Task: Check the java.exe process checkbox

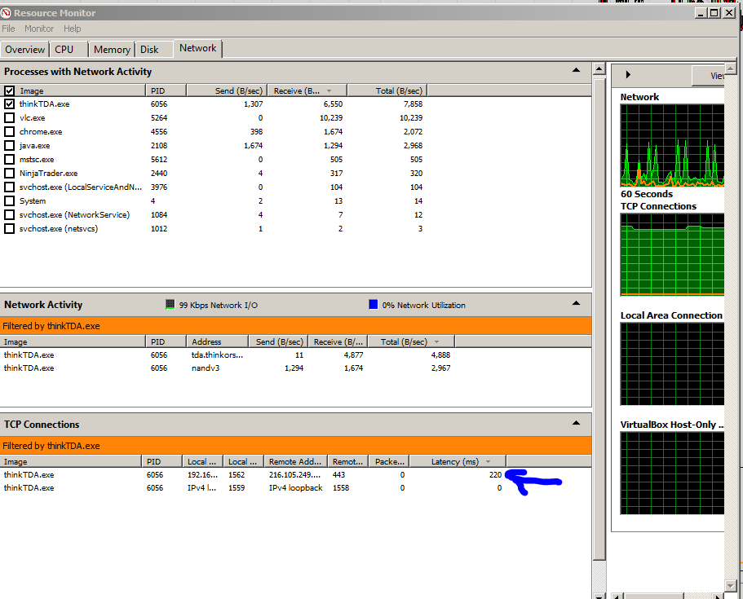Action: [10, 145]
